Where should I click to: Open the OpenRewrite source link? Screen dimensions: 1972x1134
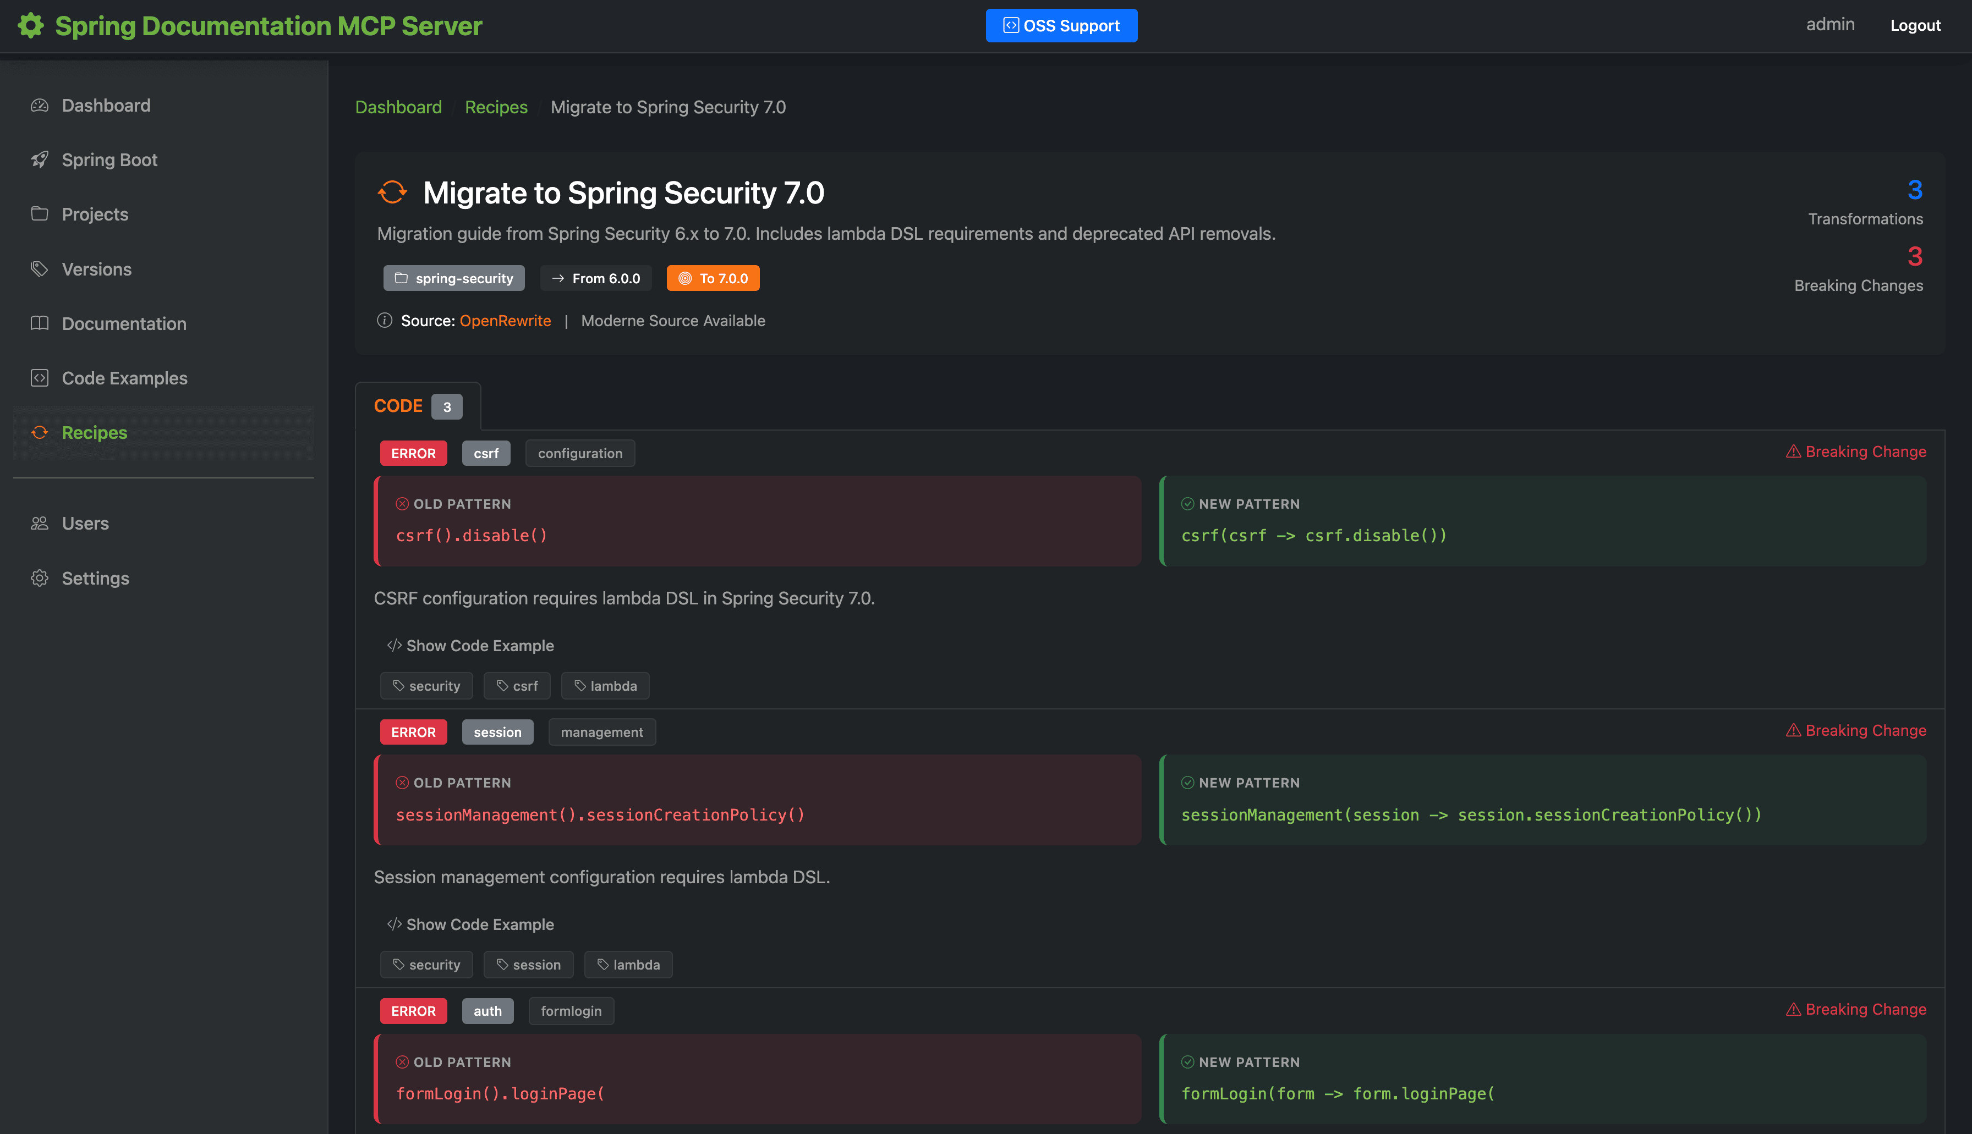point(506,320)
